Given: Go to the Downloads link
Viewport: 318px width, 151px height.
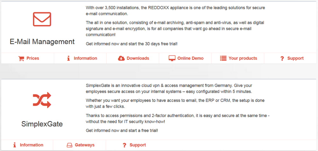Looking at the screenshot, I should [x=138, y=58].
